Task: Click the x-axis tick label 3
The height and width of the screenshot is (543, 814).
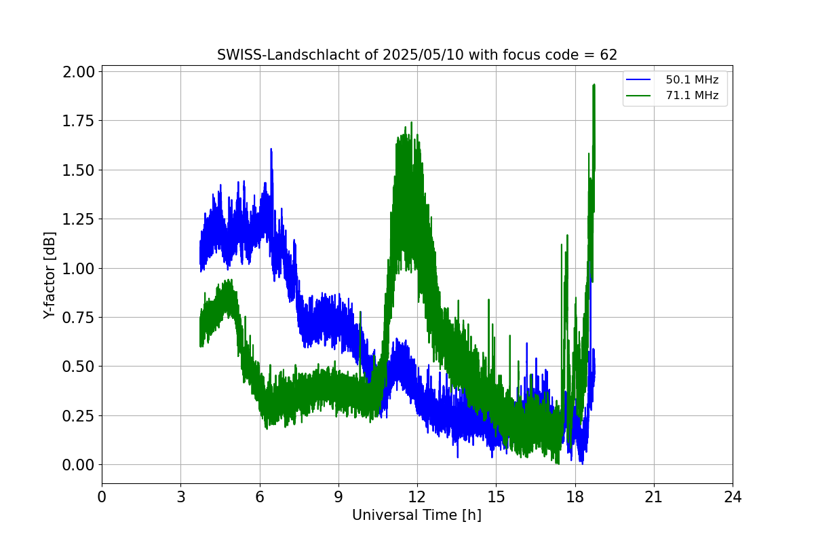Action: [180, 497]
